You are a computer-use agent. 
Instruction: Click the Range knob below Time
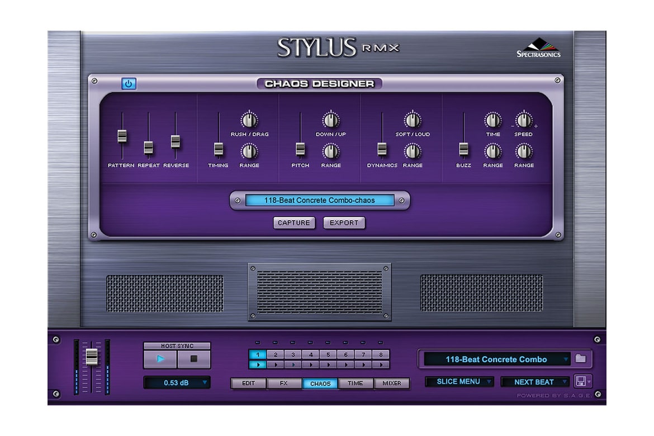pyautogui.click(x=492, y=151)
